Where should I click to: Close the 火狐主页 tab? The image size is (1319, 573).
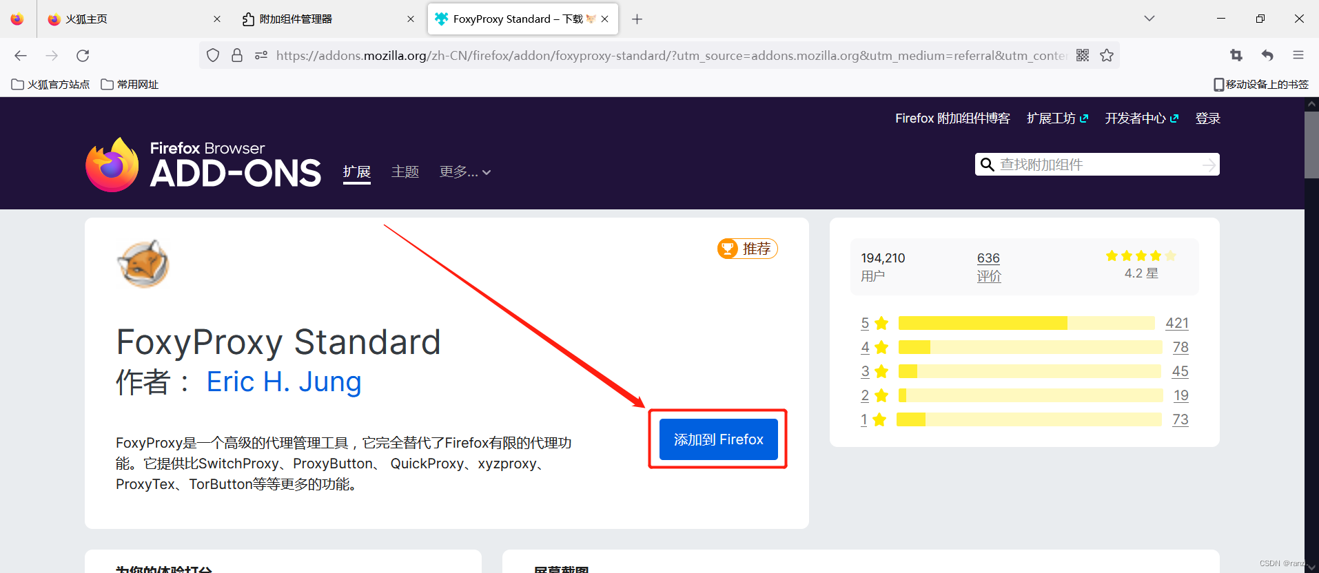[x=217, y=19]
